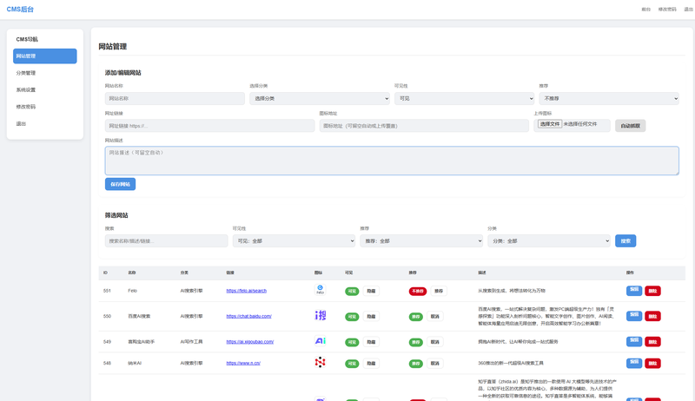Viewport: 695px width, 401px height.
Task: Set Felo as recommended with 推荐 button
Action: pos(439,292)
